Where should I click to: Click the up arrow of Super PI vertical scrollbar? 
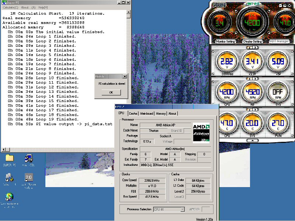(x=128, y=13)
